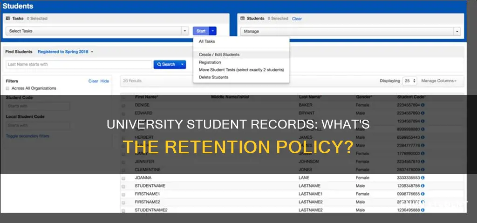Click the JOANNA first name cell
The image size is (477, 223).
coord(143,178)
